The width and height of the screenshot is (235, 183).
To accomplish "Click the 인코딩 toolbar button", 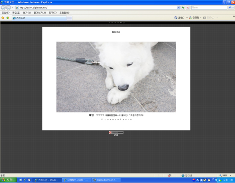I will (x=194, y=18).
